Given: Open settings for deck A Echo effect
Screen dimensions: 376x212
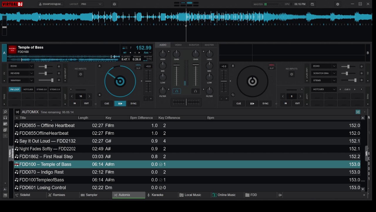Looking at the screenshot, I should [x=59, y=67].
